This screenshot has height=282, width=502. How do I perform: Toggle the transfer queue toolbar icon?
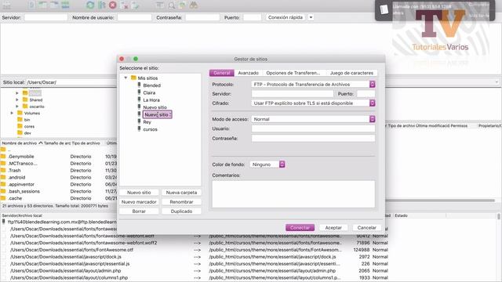(x=65, y=5)
